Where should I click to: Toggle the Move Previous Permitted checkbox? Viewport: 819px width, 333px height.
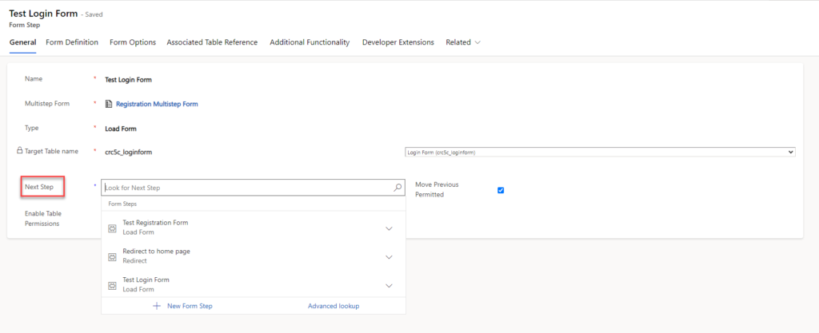[501, 190]
